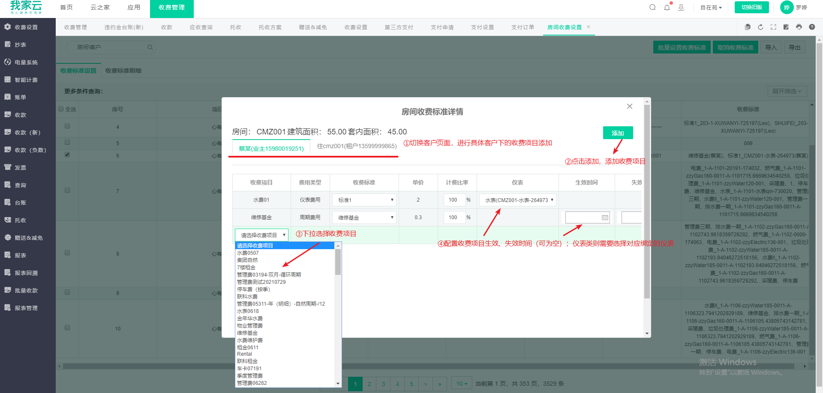This screenshot has width=823, height=393.
Task: Open the calendar icon in 生效时间 field
Action: click(x=605, y=217)
